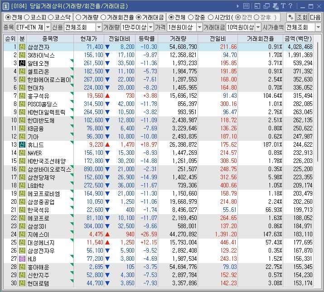This screenshot has width=324, height=292.
Task: Click the blue down triangle for 현대차
Action: coord(107,87)
